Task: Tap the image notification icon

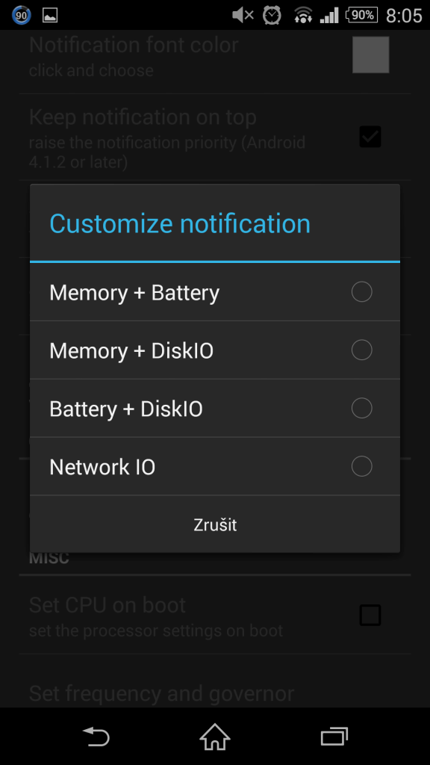Action: tap(50, 16)
